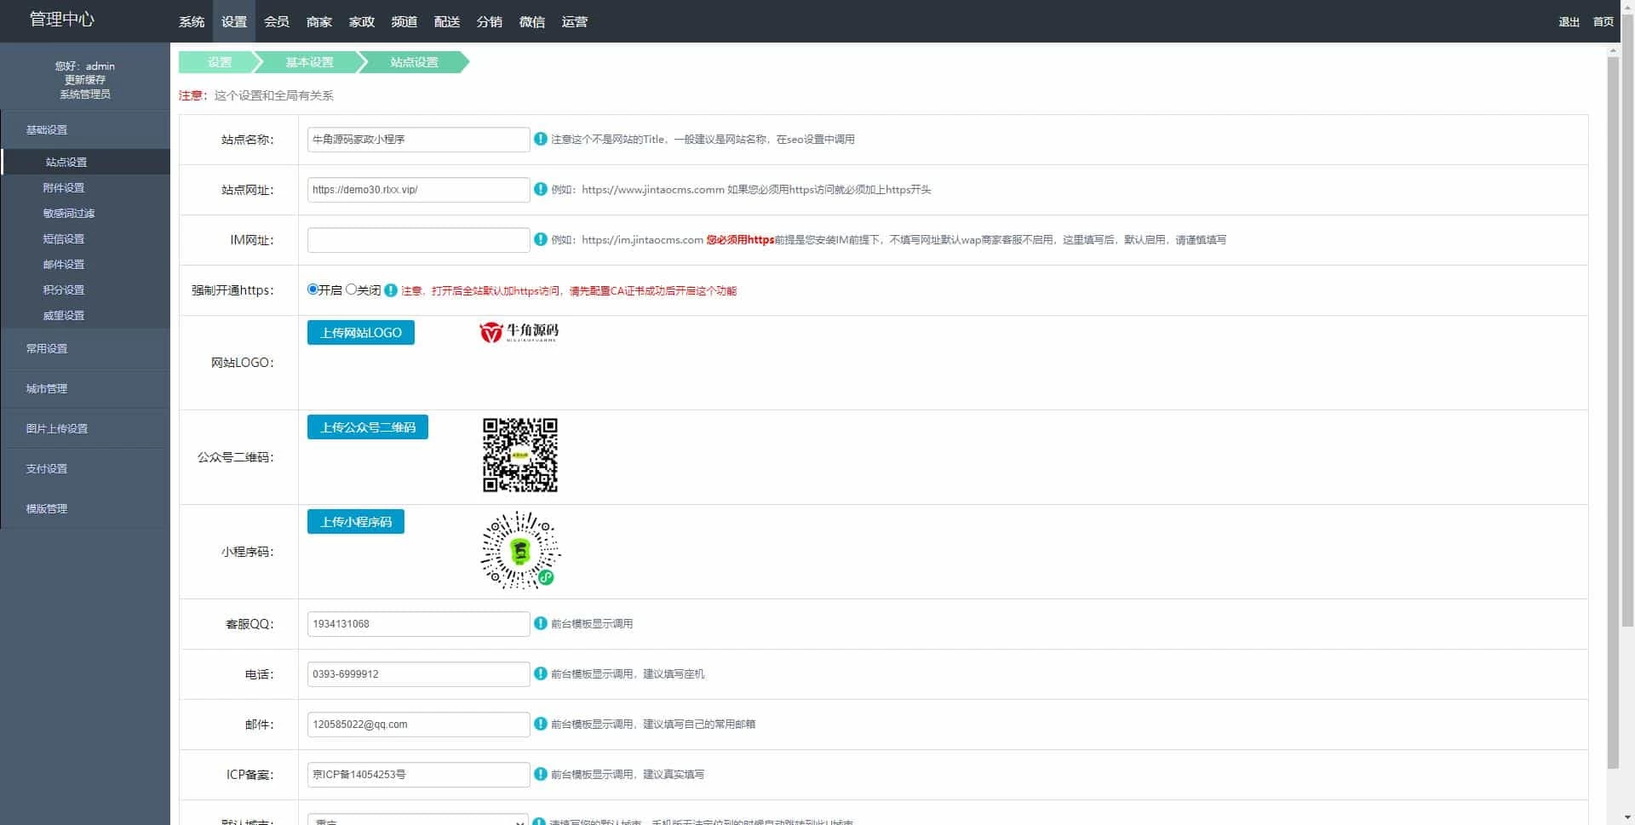Image resolution: width=1635 pixels, height=825 pixels.
Task: Click the 牛角源码 website logo image
Action: click(519, 332)
